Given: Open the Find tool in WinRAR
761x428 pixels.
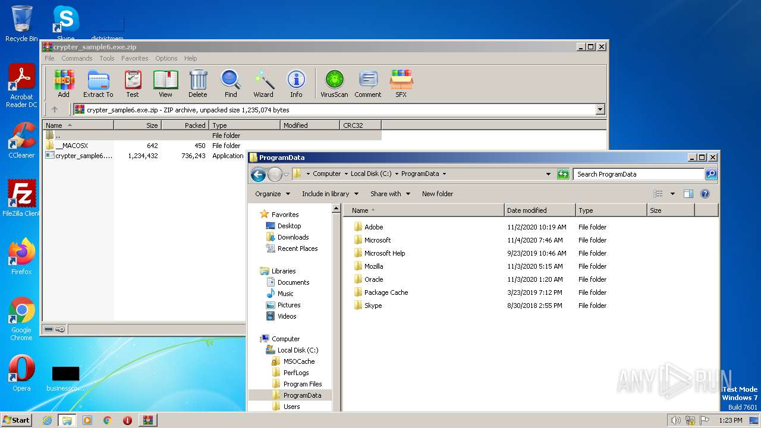Looking at the screenshot, I should 231,84.
